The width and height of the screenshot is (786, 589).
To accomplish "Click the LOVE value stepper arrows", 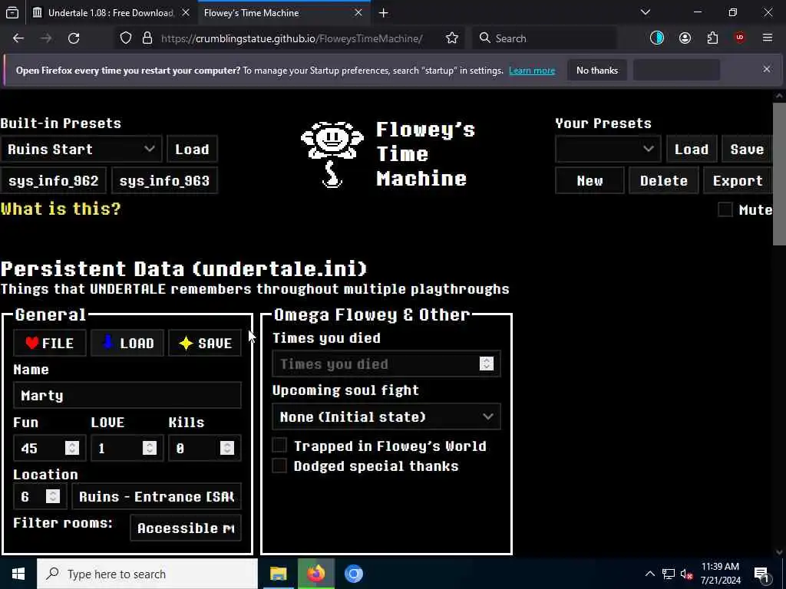I will pyautogui.click(x=150, y=448).
